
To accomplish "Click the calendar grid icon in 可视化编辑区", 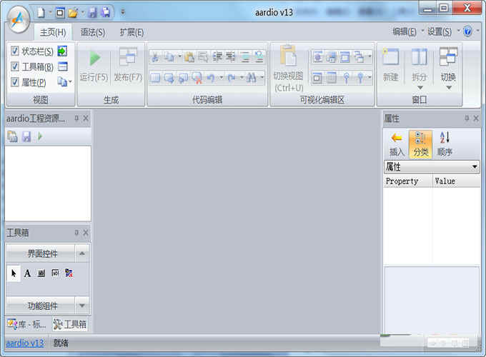I will coord(331,78).
